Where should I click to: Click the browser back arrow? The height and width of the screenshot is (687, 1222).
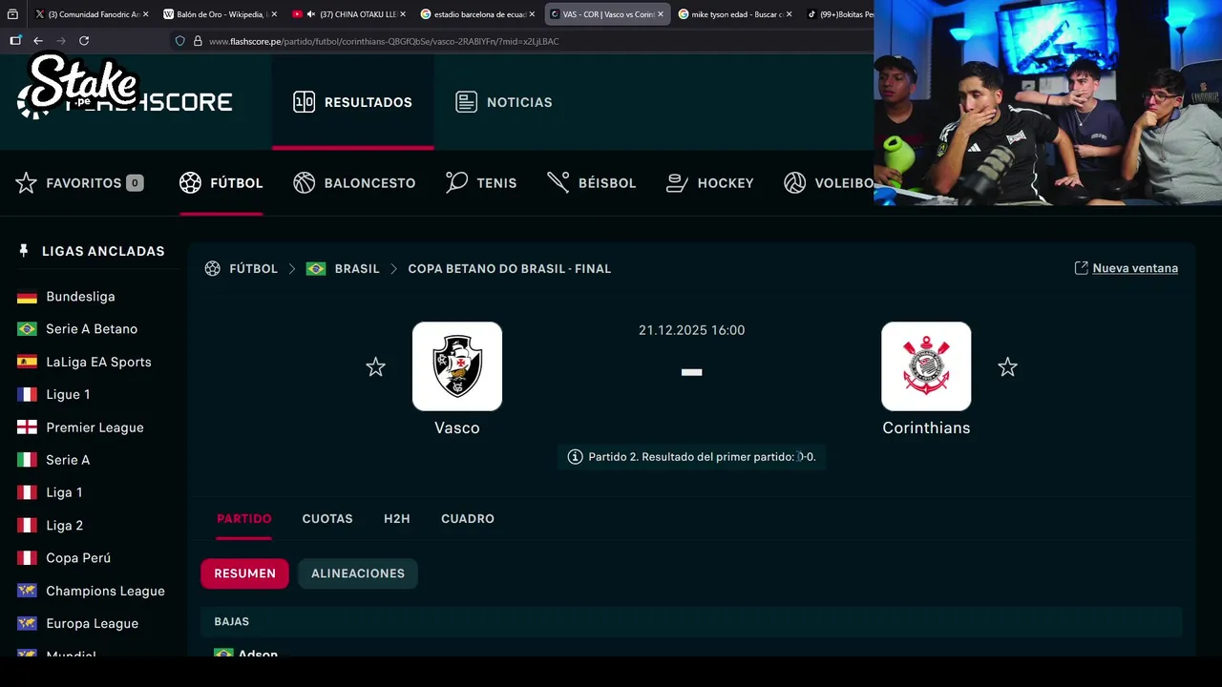(37, 41)
